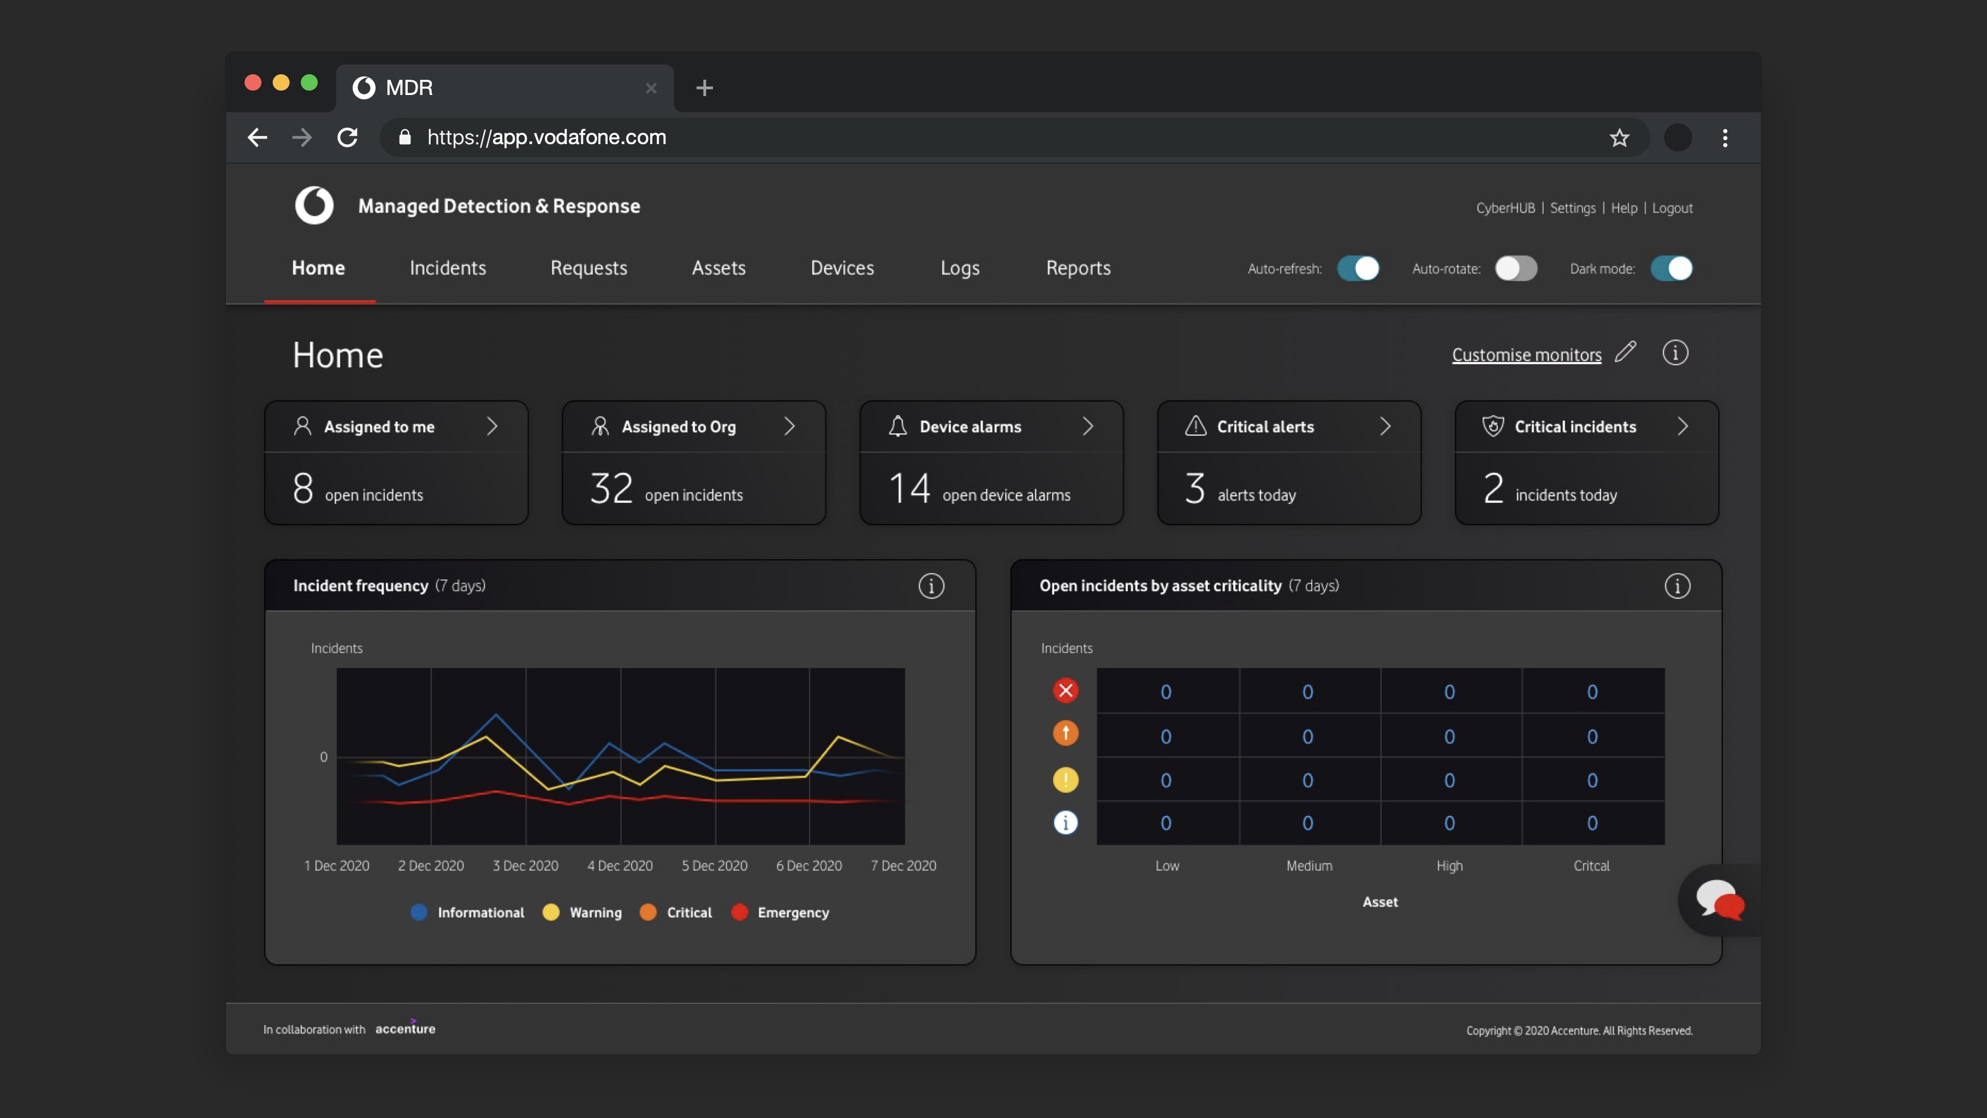Click the pencil edit icon beside Customise monitors
Viewport: 1987px width, 1118px height.
(1625, 352)
